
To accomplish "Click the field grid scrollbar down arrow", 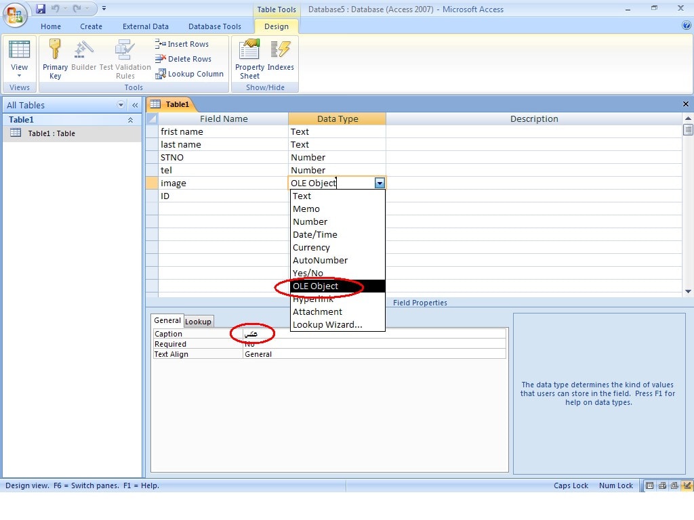I will [x=688, y=291].
